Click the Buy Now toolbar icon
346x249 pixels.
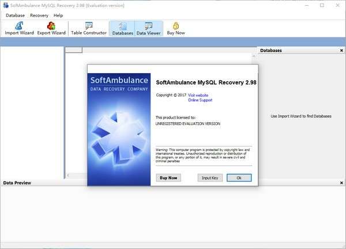click(x=176, y=28)
